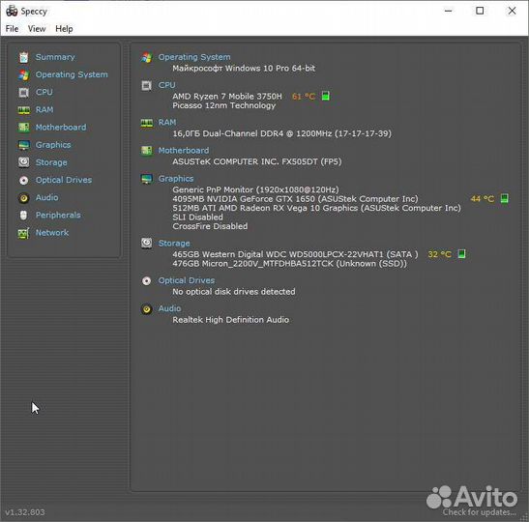Click the storage 32 °C temperature icon
Viewport: 529px width, 522px height.
(x=461, y=254)
